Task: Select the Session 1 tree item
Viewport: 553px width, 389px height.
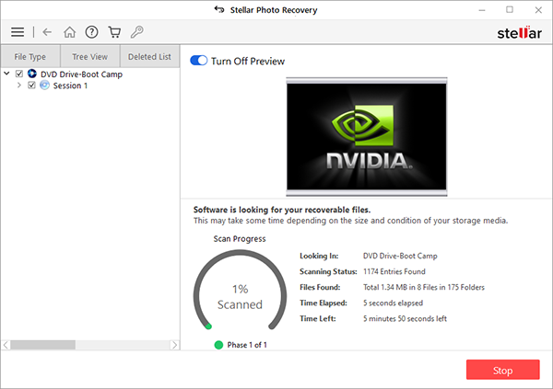Action: (70, 86)
